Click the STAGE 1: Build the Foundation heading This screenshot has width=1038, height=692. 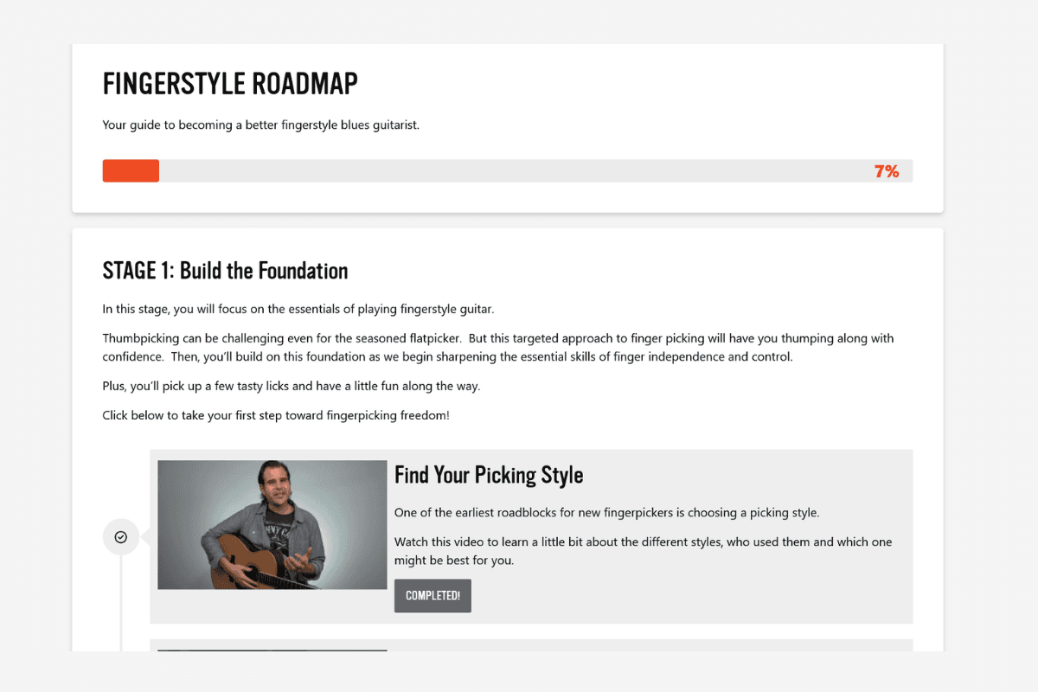pyautogui.click(x=225, y=270)
